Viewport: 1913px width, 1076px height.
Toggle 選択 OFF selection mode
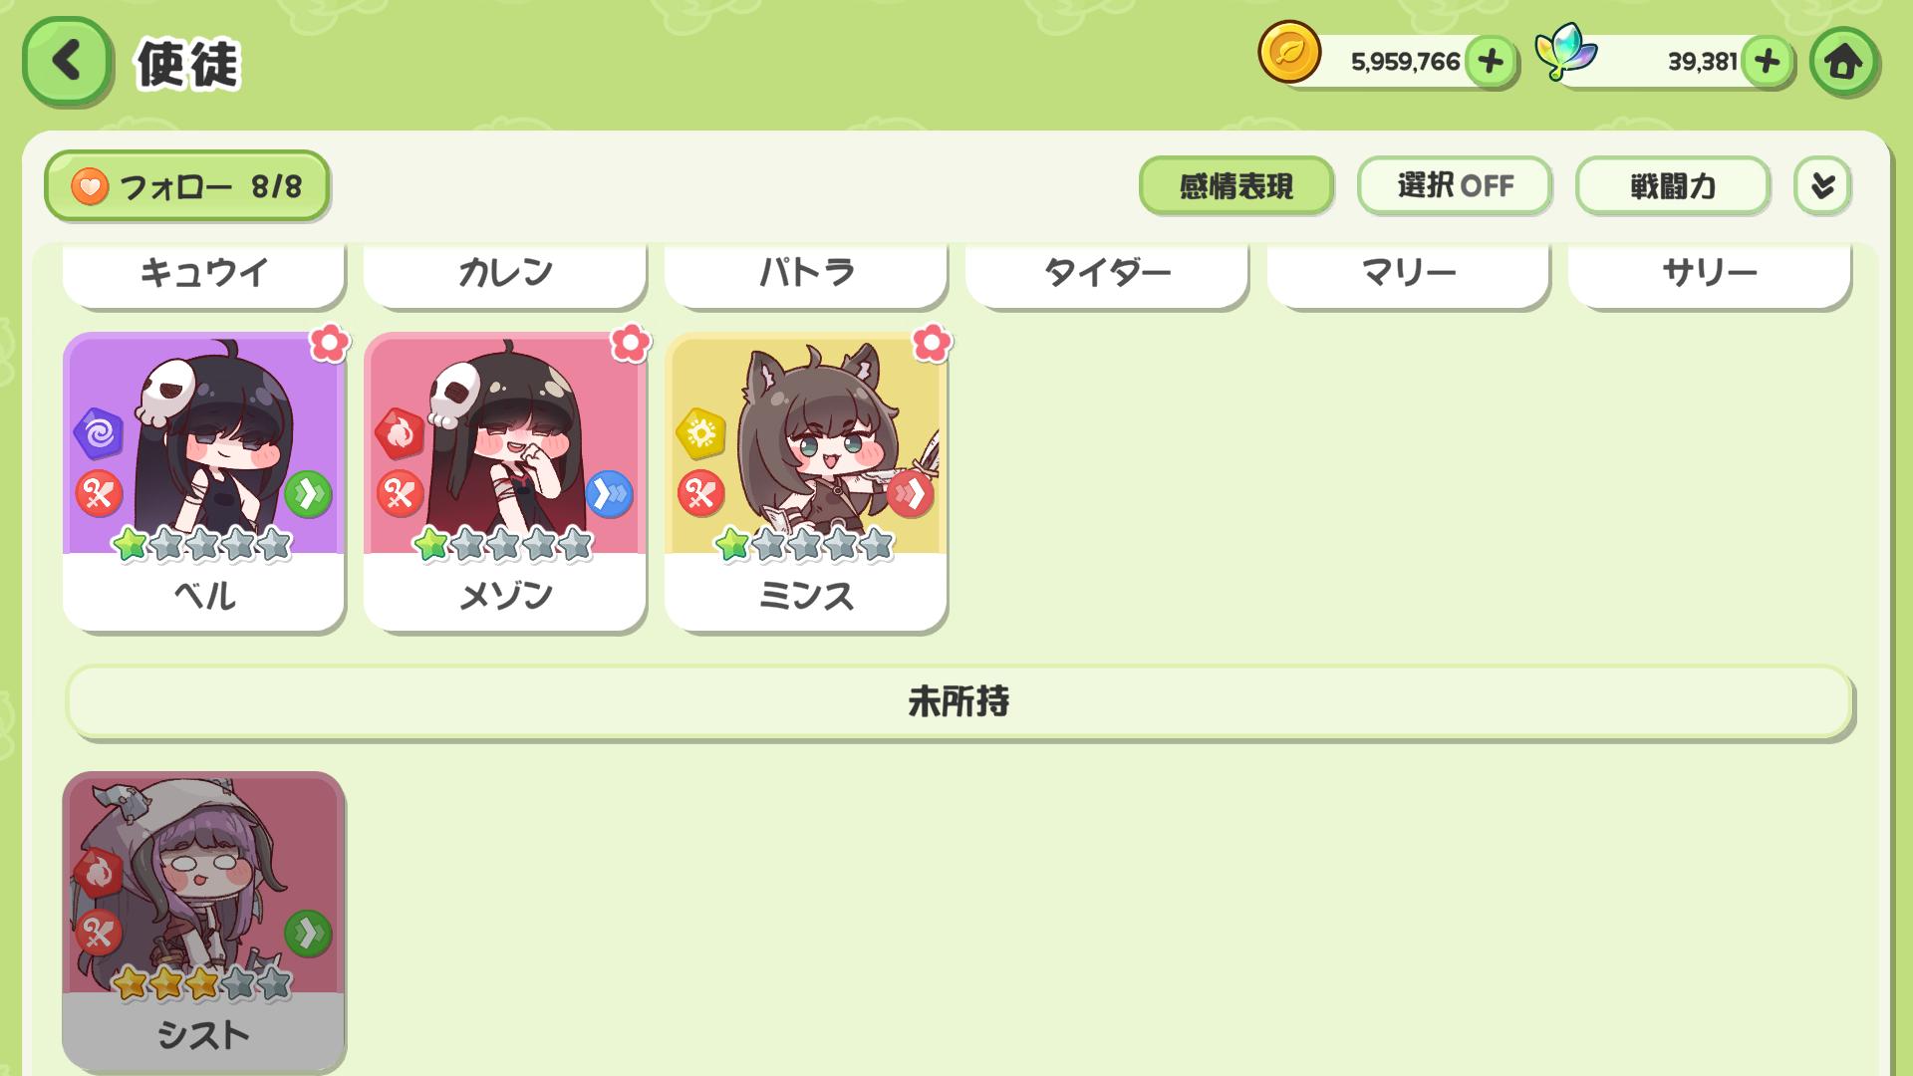tap(1454, 185)
